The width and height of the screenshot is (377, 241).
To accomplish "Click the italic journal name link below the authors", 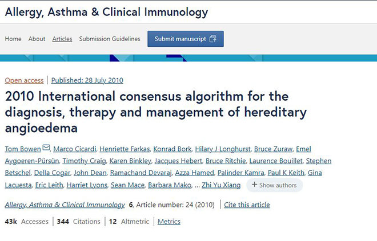I will click(x=65, y=205).
